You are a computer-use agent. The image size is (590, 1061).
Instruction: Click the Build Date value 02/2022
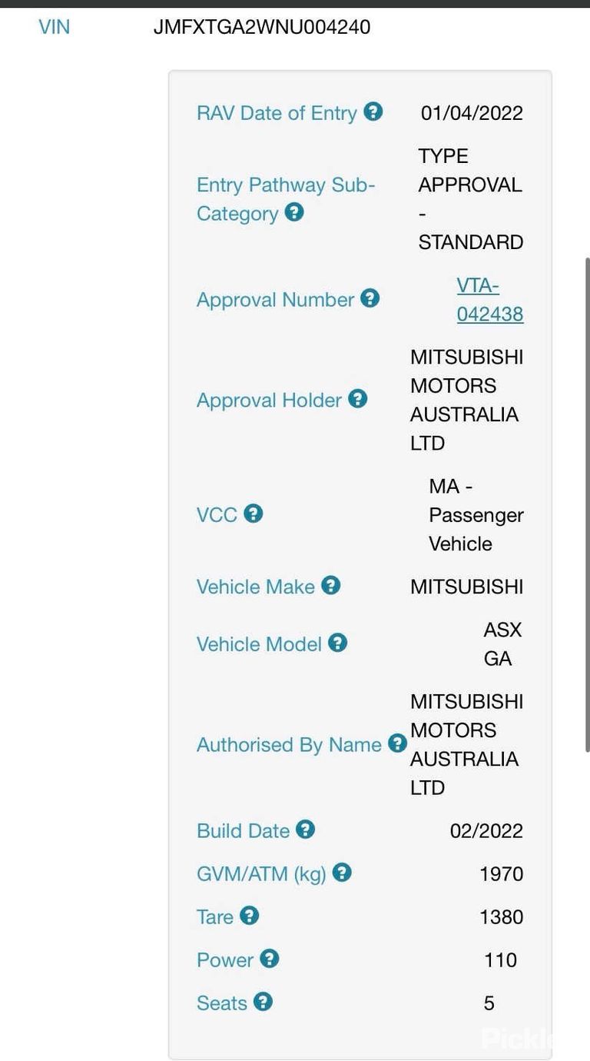pos(486,830)
